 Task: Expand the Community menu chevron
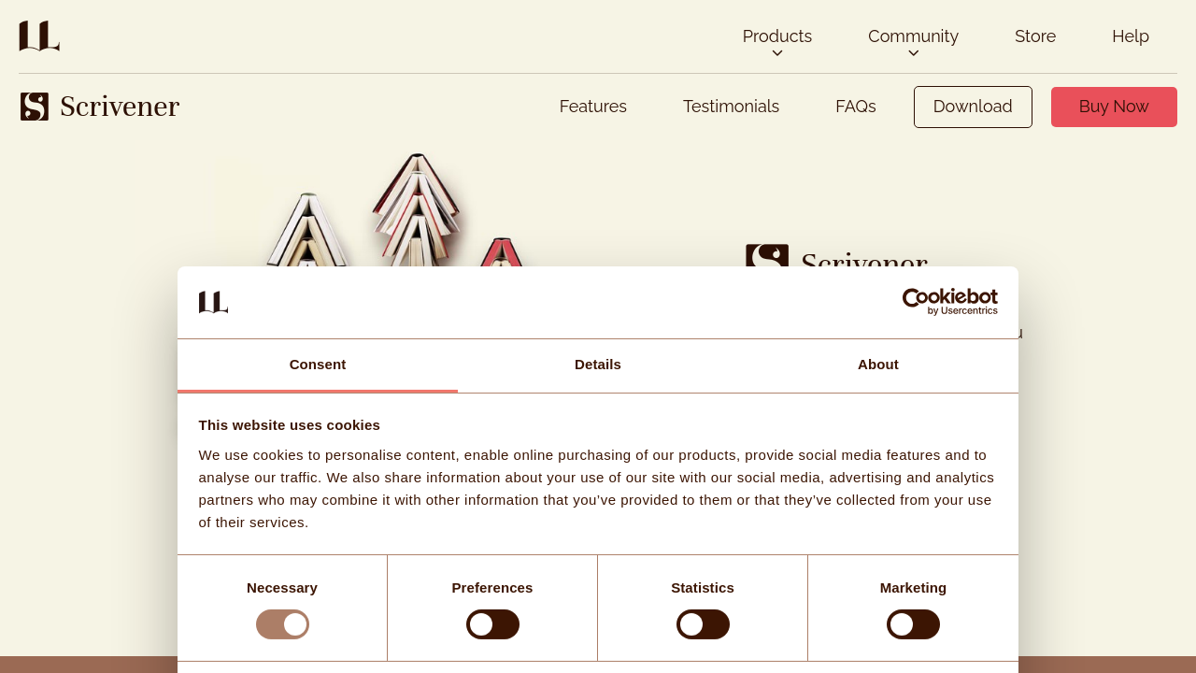click(x=913, y=53)
